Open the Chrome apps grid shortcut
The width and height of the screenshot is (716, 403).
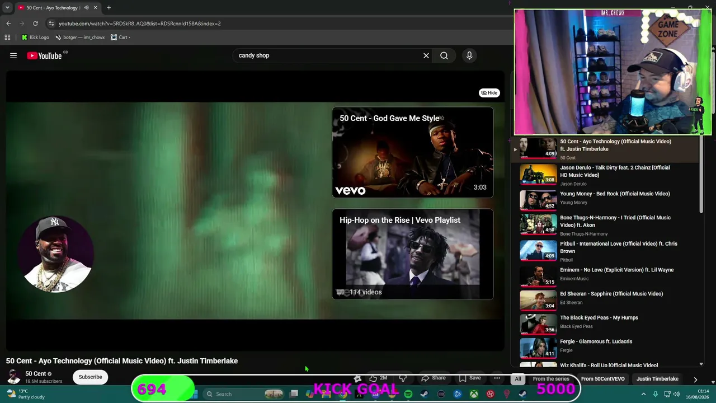pyautogui.click(x=7, y=38)
